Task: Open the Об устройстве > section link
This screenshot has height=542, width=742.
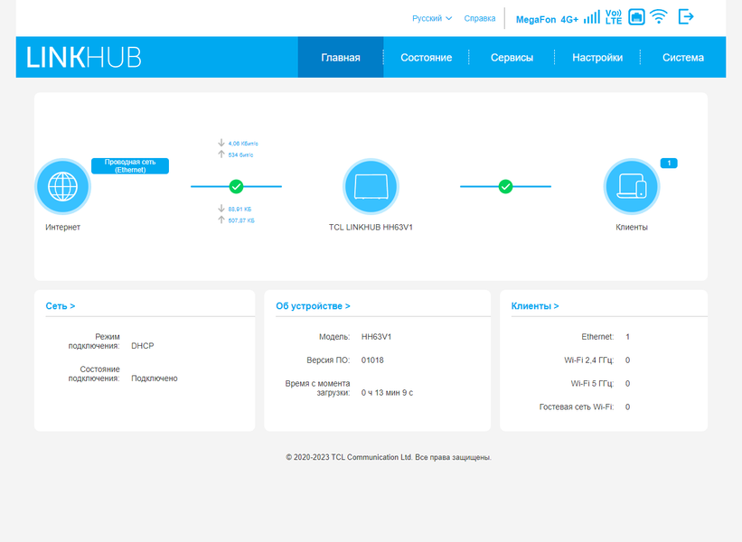Action: [313, 306]
